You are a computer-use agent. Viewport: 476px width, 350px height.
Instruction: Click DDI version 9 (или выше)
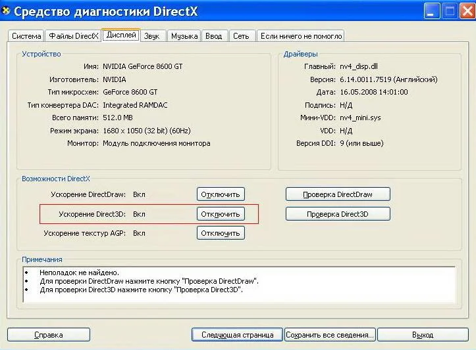(361, 143)
